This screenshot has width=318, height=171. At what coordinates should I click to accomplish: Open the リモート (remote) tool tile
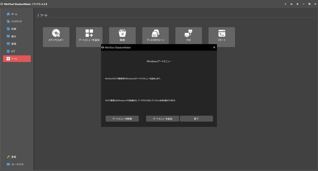click(222, 37)
